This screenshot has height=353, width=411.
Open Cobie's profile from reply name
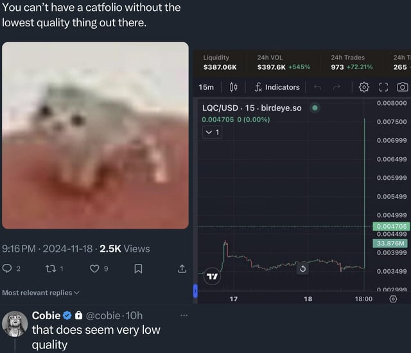pyautogui.click(x=46, y=315)
